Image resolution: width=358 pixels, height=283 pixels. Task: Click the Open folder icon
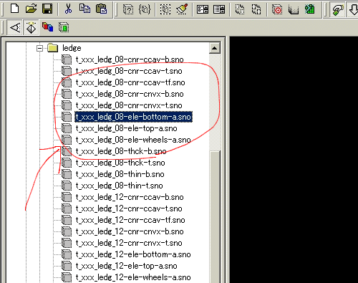[x=32, y=9]
